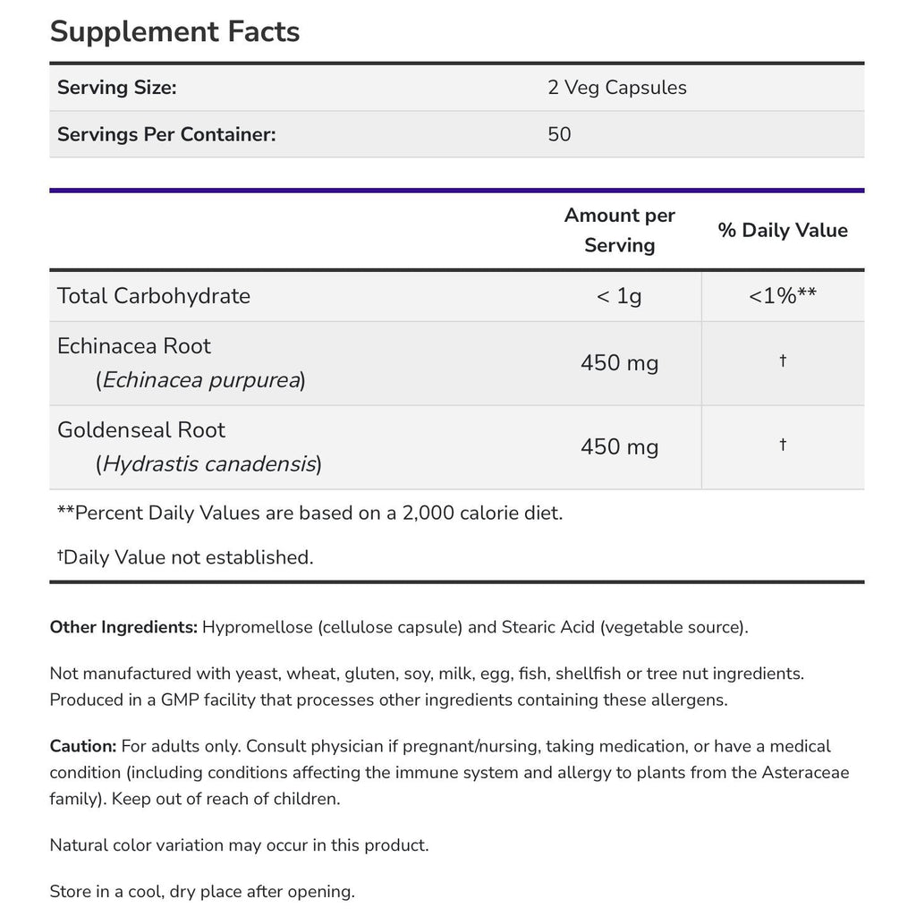Click the % Daily Value column header

point(783,230)
